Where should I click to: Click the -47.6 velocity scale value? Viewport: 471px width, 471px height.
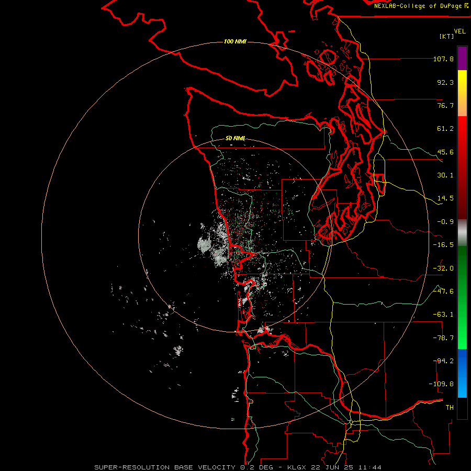pos(443,291)
